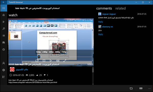Click the 29 likes count
This screenshot has width=153, height=92.
coord(40,75)
